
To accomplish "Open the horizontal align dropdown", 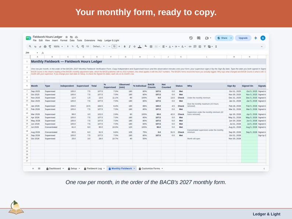I will tap(164, 47).
